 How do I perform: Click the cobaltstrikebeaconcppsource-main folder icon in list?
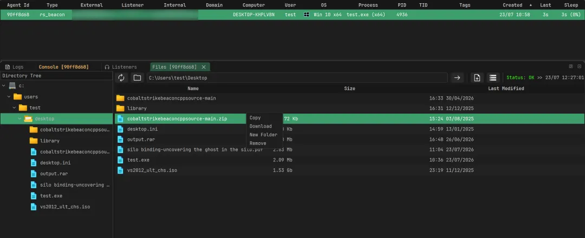tap(120, 98)
